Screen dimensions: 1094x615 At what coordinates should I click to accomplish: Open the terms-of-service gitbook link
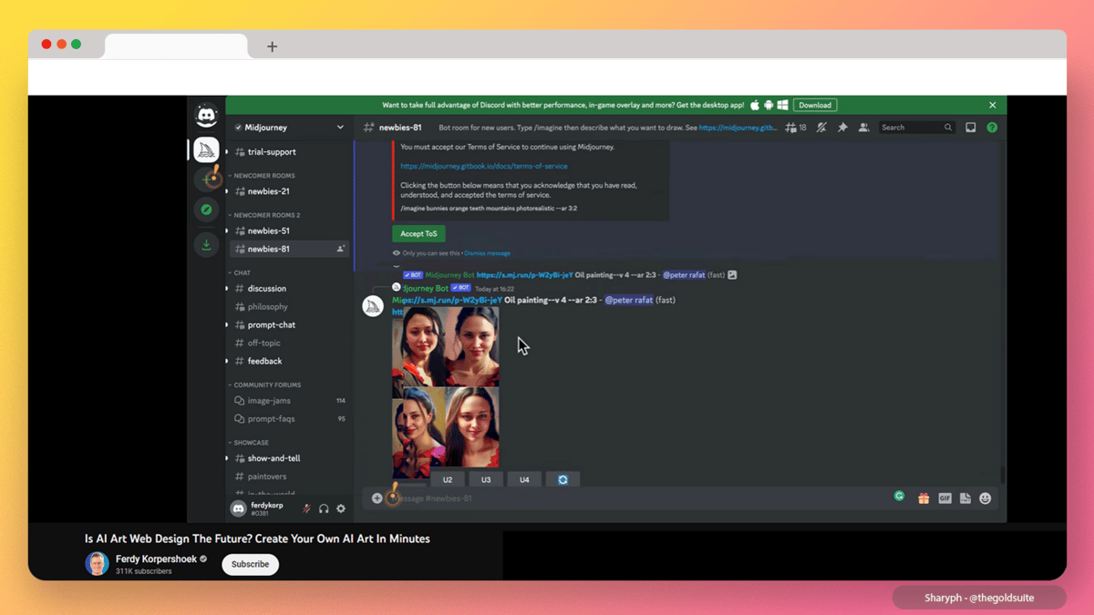pyautogui.click(x=484, y=166)
